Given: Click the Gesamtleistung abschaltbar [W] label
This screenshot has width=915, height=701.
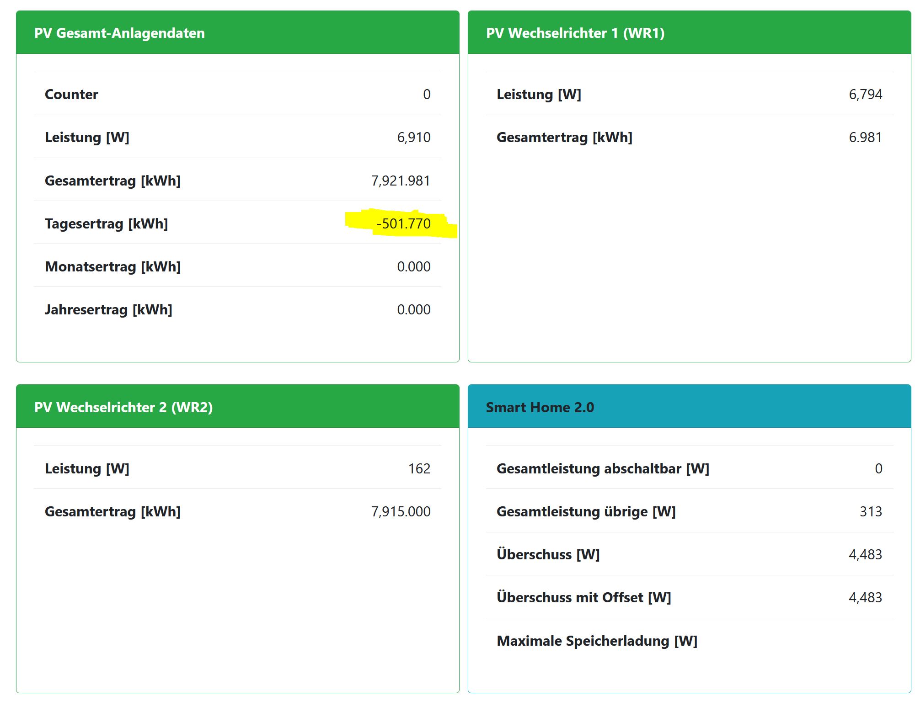Looking at the screenshot, I should [x=603, y=469].
